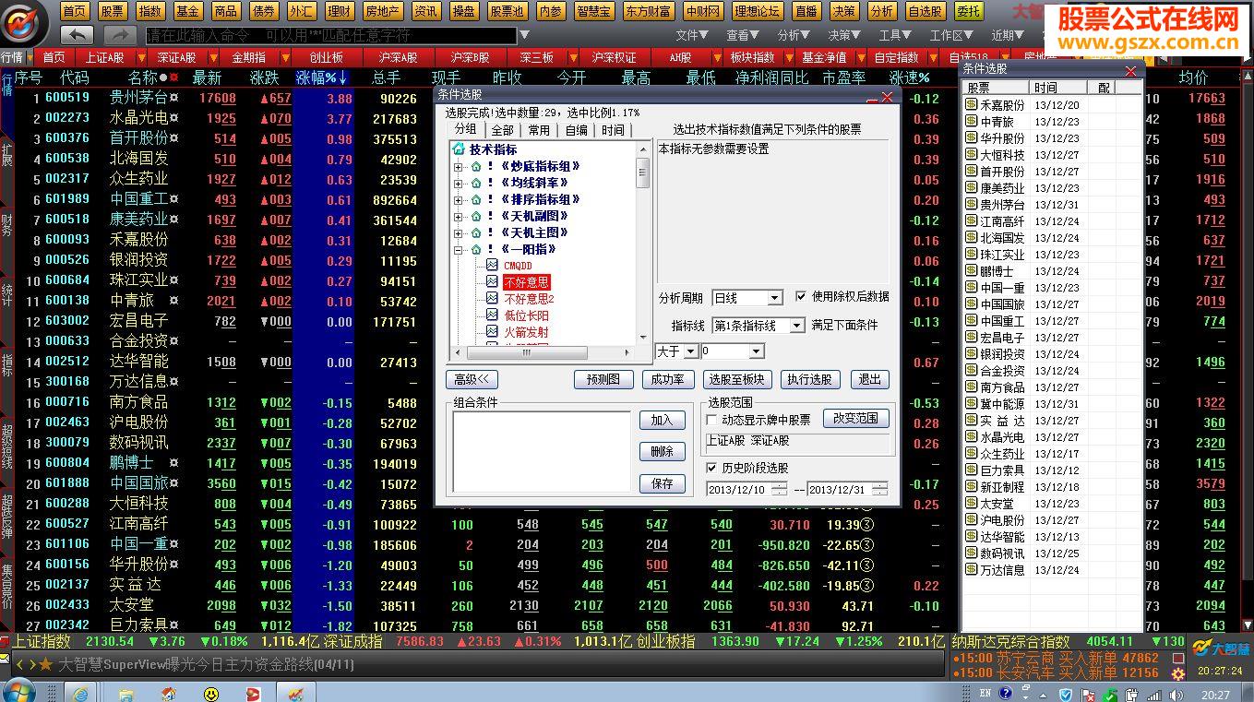Click the indicator tree vertical scrollbar
The height and width of the screenshot is (702, 1254).
click(x=643, y=243)
